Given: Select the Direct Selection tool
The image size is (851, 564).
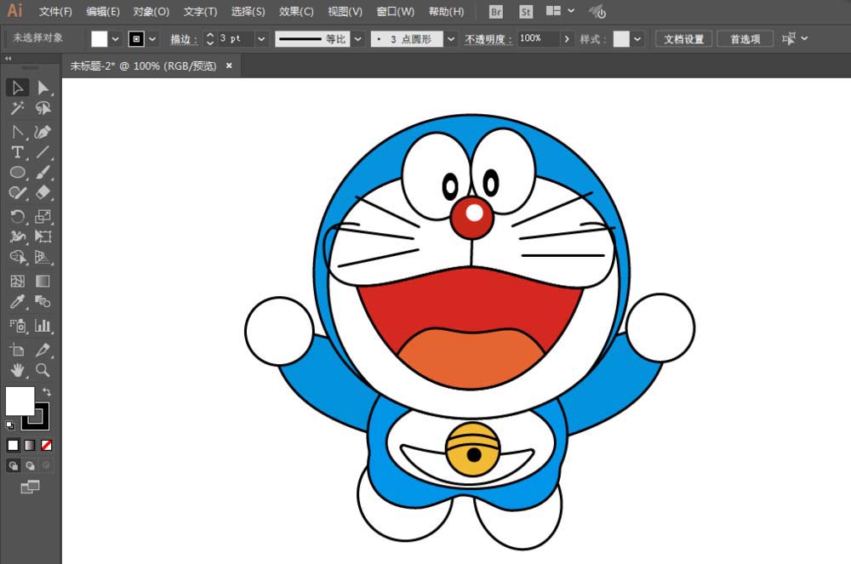Looking at the screenshot, I should (x=43, y=88).
